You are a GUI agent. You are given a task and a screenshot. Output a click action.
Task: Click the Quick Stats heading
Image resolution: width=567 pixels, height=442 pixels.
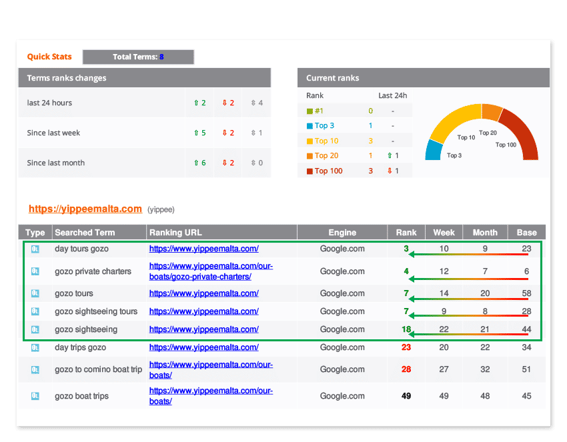click(x=49, y=57)
